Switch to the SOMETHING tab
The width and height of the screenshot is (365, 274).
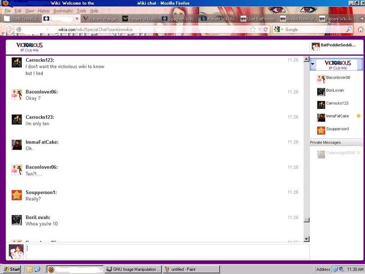(x=21, y=19)
